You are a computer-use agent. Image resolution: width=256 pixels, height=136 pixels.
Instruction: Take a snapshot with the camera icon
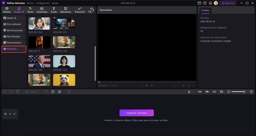point(183,86)
